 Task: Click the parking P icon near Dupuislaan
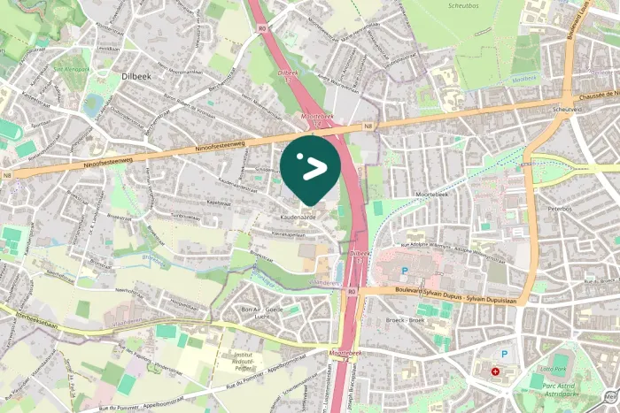[x=404, y=271]
